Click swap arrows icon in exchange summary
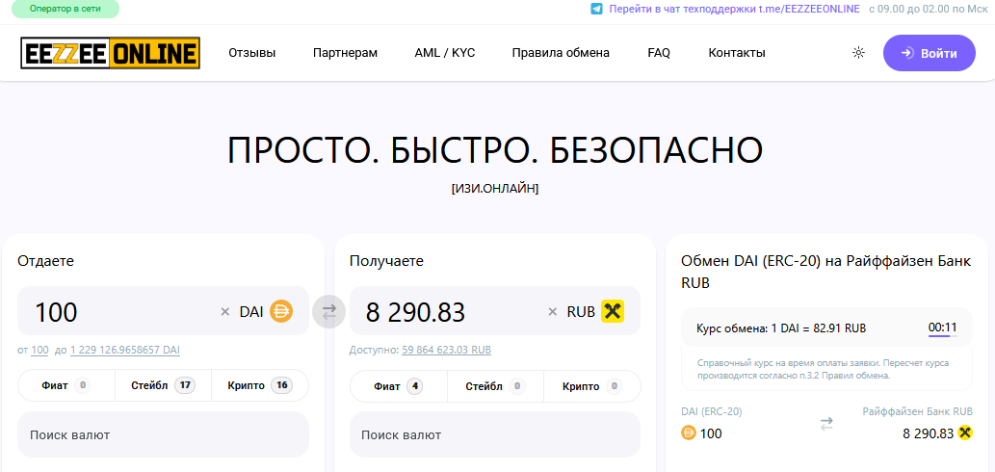Image resolution: width=995 pixels, height=472 pixels. click(x=826, y=423)
